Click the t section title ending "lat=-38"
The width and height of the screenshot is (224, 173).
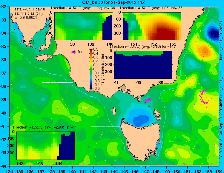coord(83,8)
